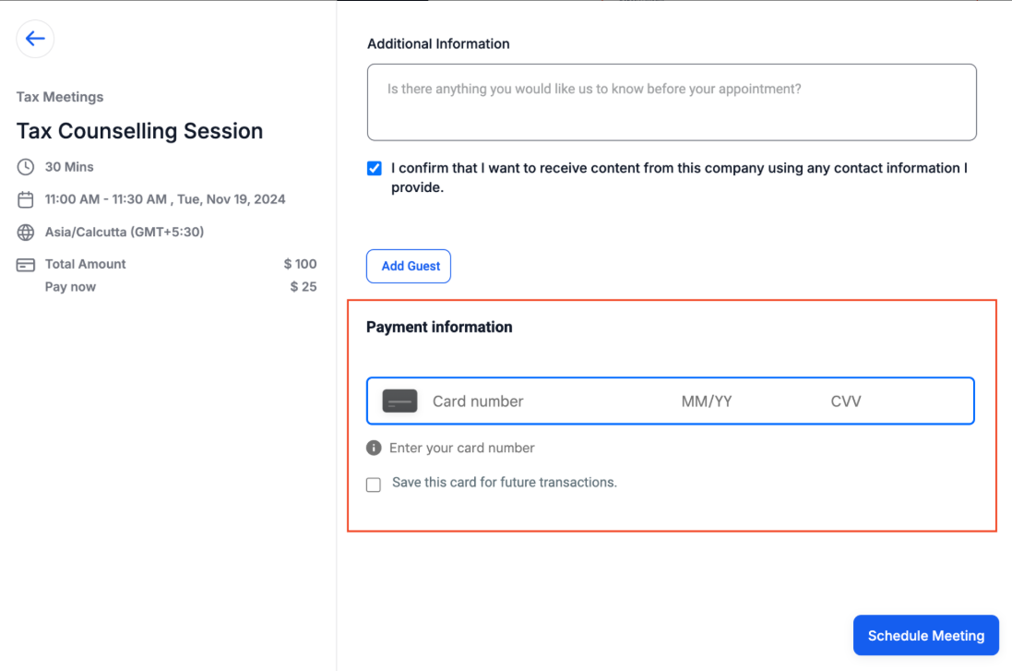Click the Tax Meetings label
1012x671 pixels.
click(60, 97)
